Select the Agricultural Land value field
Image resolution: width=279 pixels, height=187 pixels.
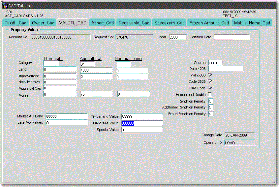96,70
